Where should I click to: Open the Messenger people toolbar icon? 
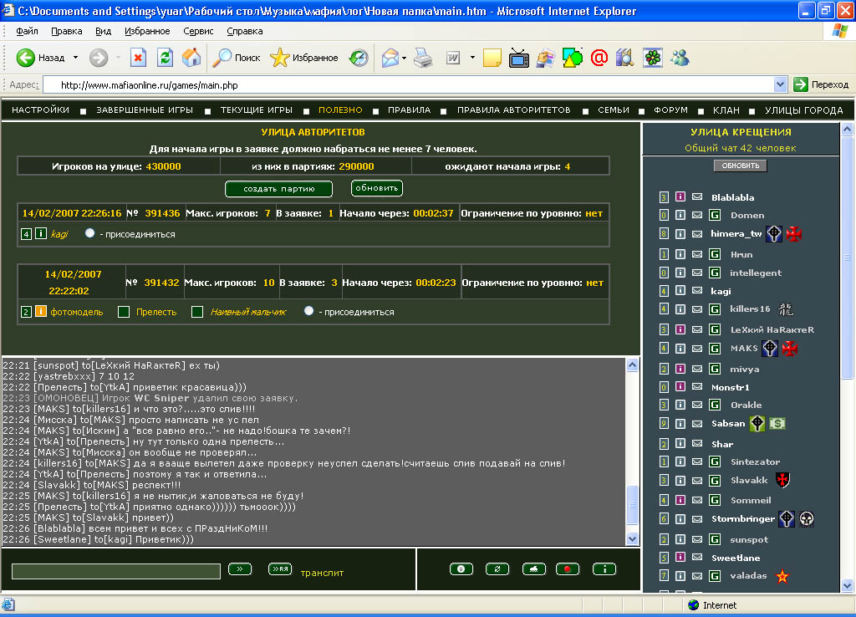(680, 58)
